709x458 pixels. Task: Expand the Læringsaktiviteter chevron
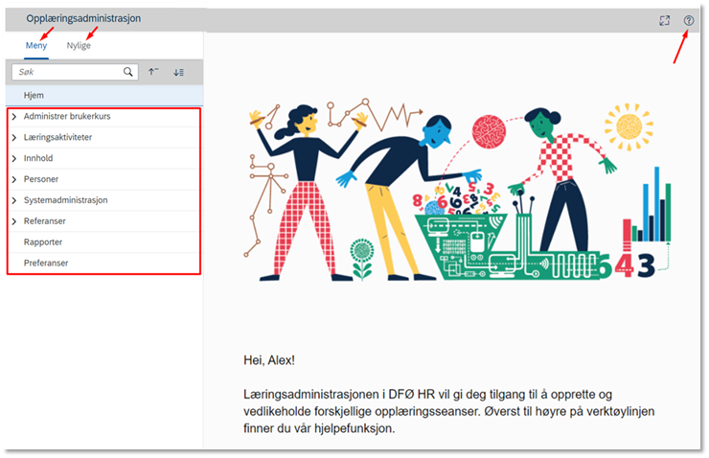tap(14, 137)
